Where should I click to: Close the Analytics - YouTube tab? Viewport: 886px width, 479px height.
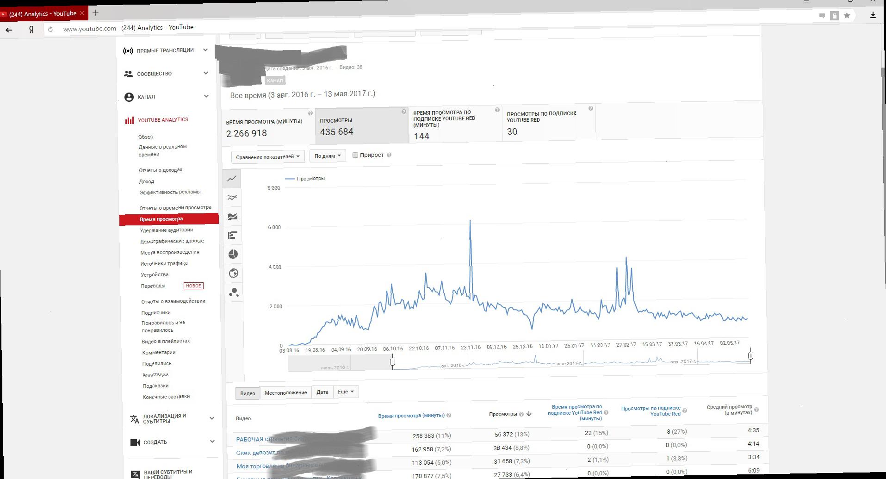(82, 13)
